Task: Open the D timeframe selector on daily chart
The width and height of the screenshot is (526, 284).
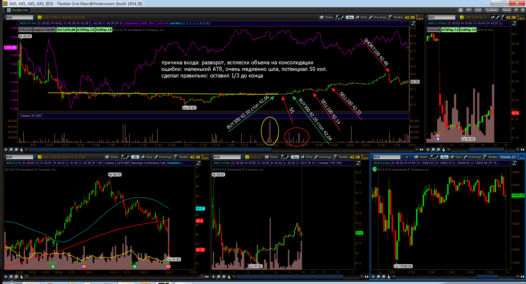Action: (x=135, y=157)
